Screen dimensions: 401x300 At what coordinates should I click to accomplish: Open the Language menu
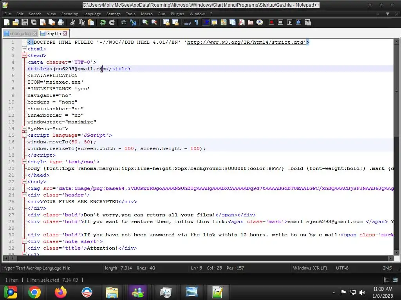click(x=92, y=14)
